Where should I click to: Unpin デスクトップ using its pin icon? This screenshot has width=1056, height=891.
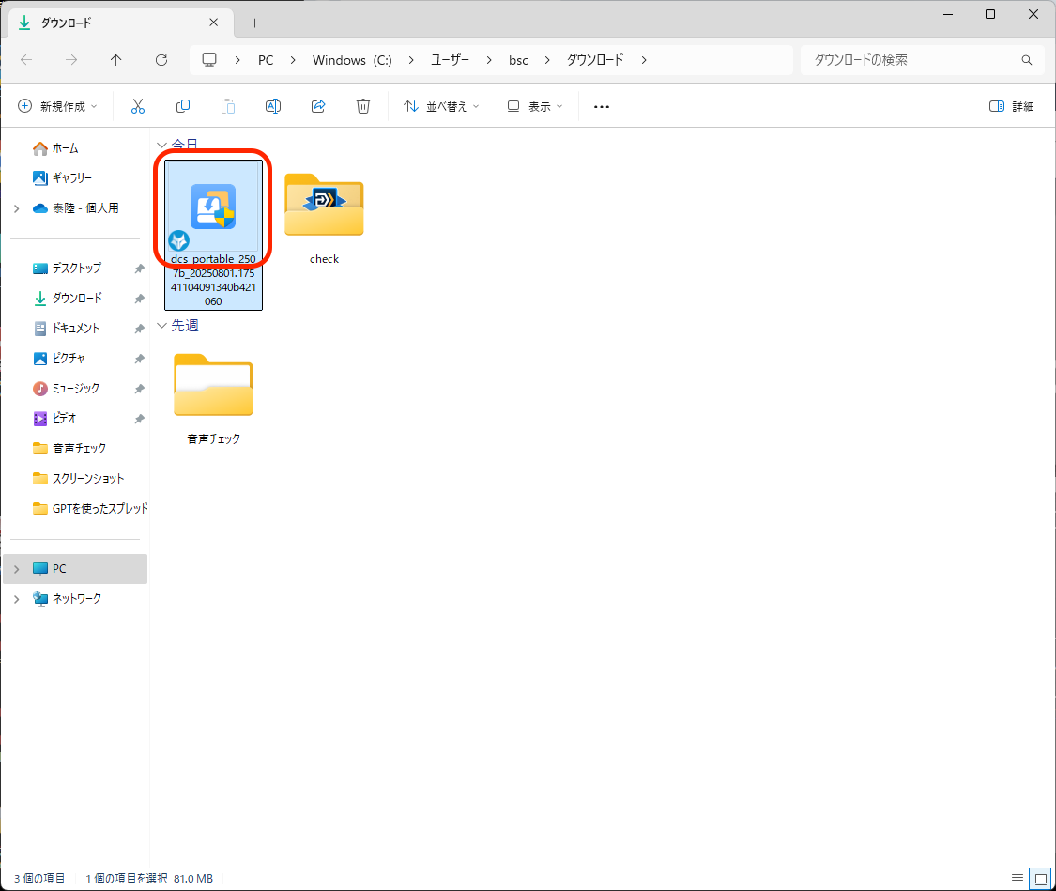[x=140, y=269]
